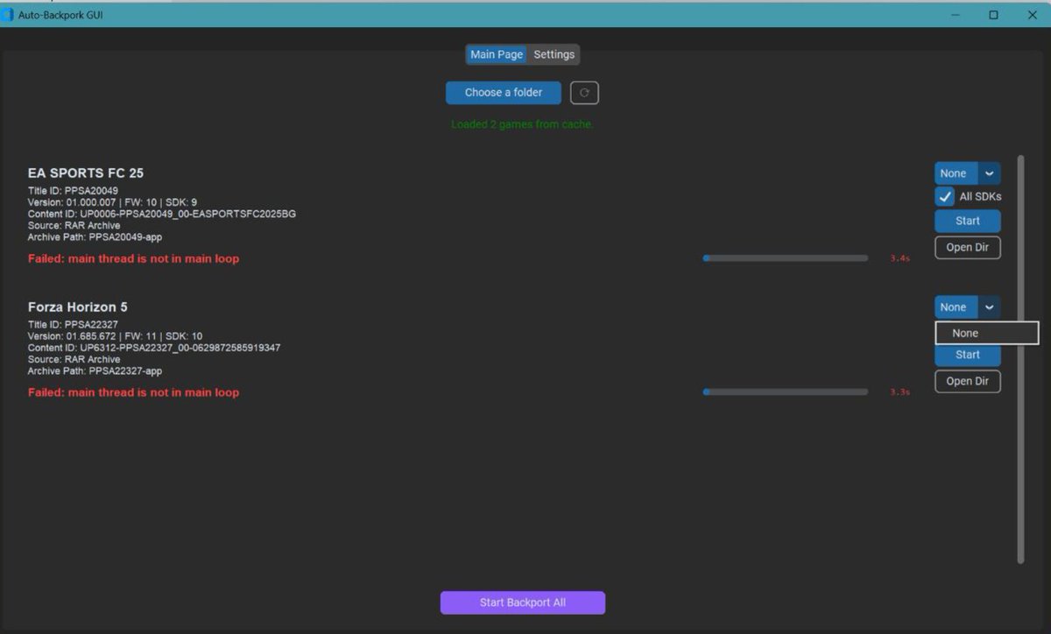Close the Auto-Backpork GUI window
Viewport: 1051px width, 634px height.
click(x=1032, y=15)
